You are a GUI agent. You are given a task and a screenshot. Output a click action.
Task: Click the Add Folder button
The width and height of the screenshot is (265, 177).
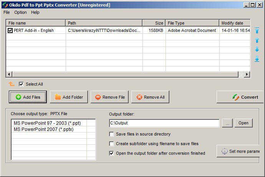pos(69,97)
